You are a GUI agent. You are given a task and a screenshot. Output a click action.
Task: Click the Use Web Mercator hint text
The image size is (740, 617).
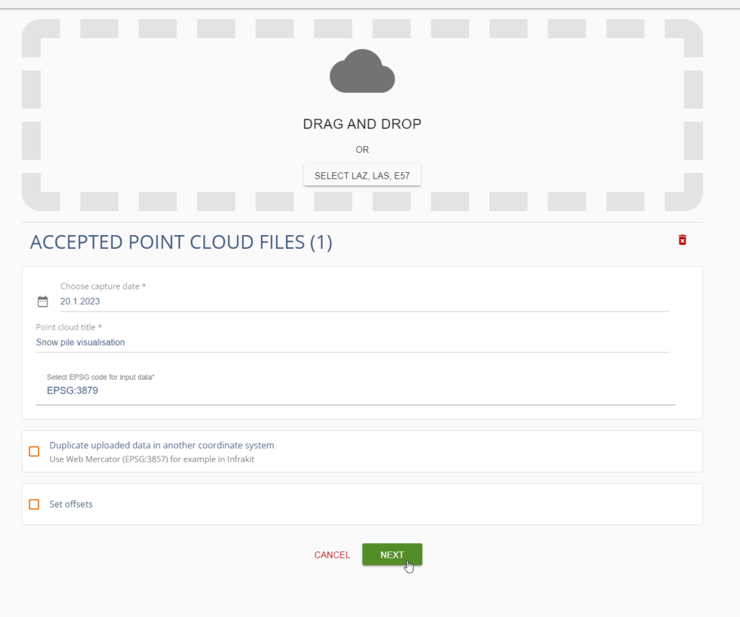click(x=152, y=459)
